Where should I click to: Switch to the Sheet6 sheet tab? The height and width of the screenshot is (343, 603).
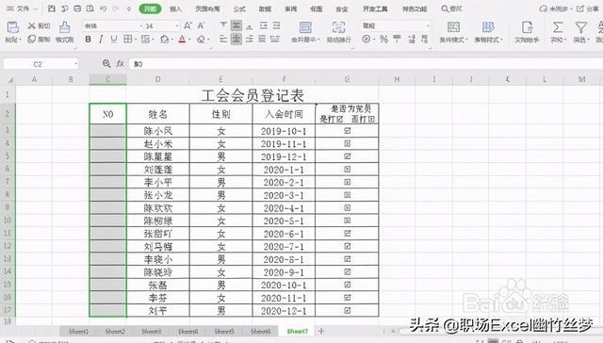click(x=261, y=331)
